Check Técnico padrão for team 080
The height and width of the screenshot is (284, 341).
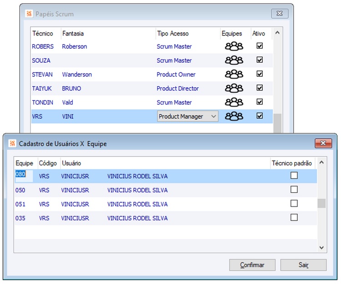click(x=294, y=175)
